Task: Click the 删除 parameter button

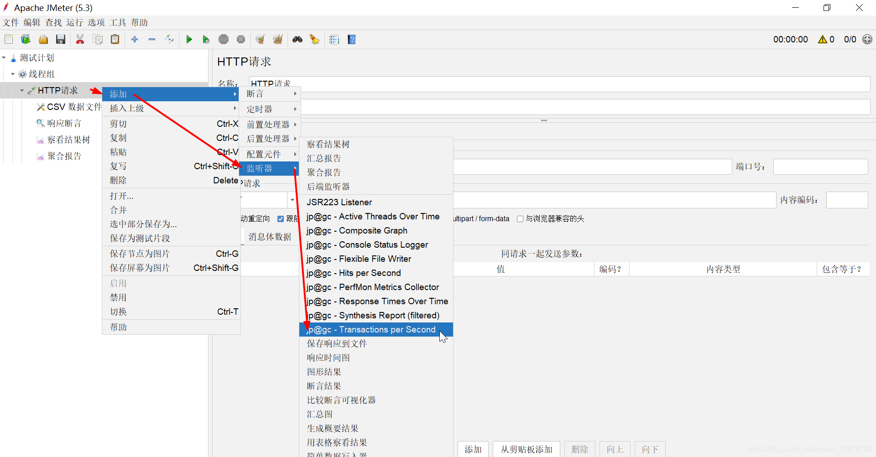Action: [580, 449]
